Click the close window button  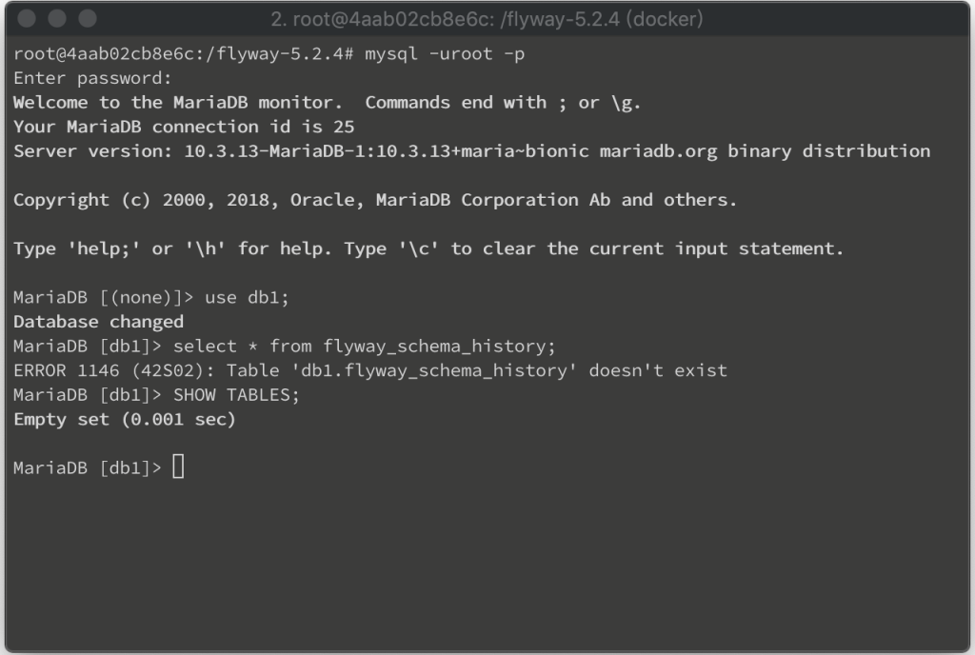pos(27,19)
